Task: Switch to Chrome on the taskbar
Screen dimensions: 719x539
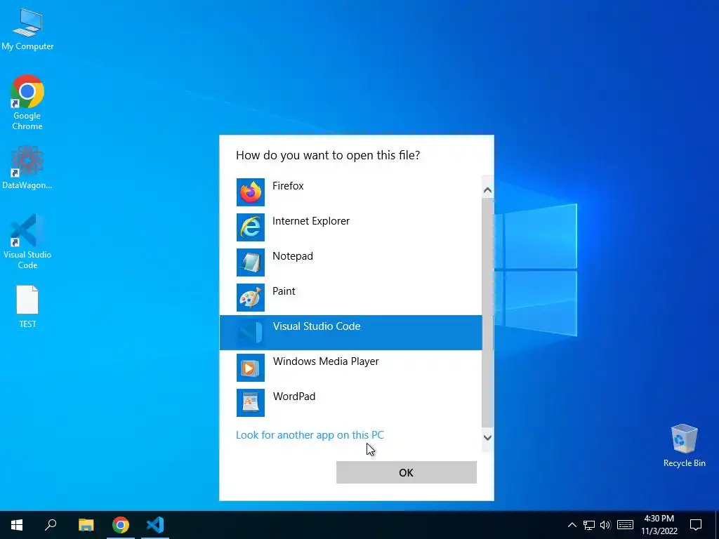Action: click(x=121, y=525)
